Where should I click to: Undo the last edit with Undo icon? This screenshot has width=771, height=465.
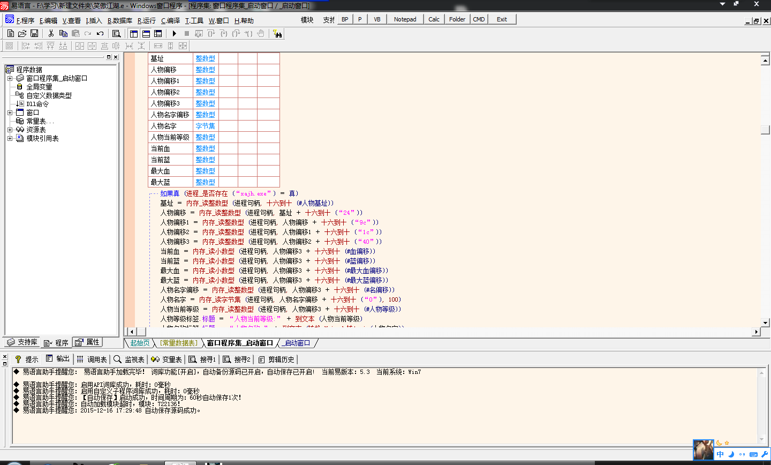[x=100, y=33]
